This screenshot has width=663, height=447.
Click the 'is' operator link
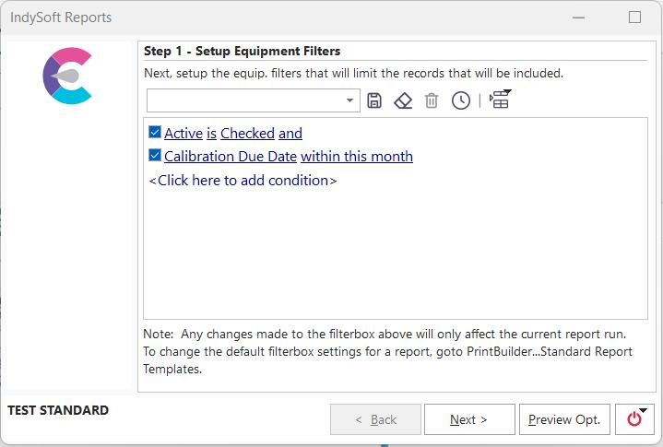click(211, 134)
